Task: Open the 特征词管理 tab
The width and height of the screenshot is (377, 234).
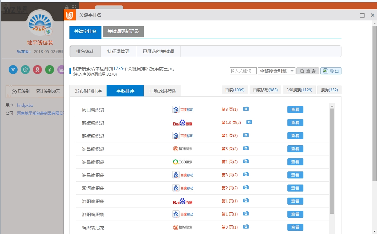Action: tap(118, 51)
